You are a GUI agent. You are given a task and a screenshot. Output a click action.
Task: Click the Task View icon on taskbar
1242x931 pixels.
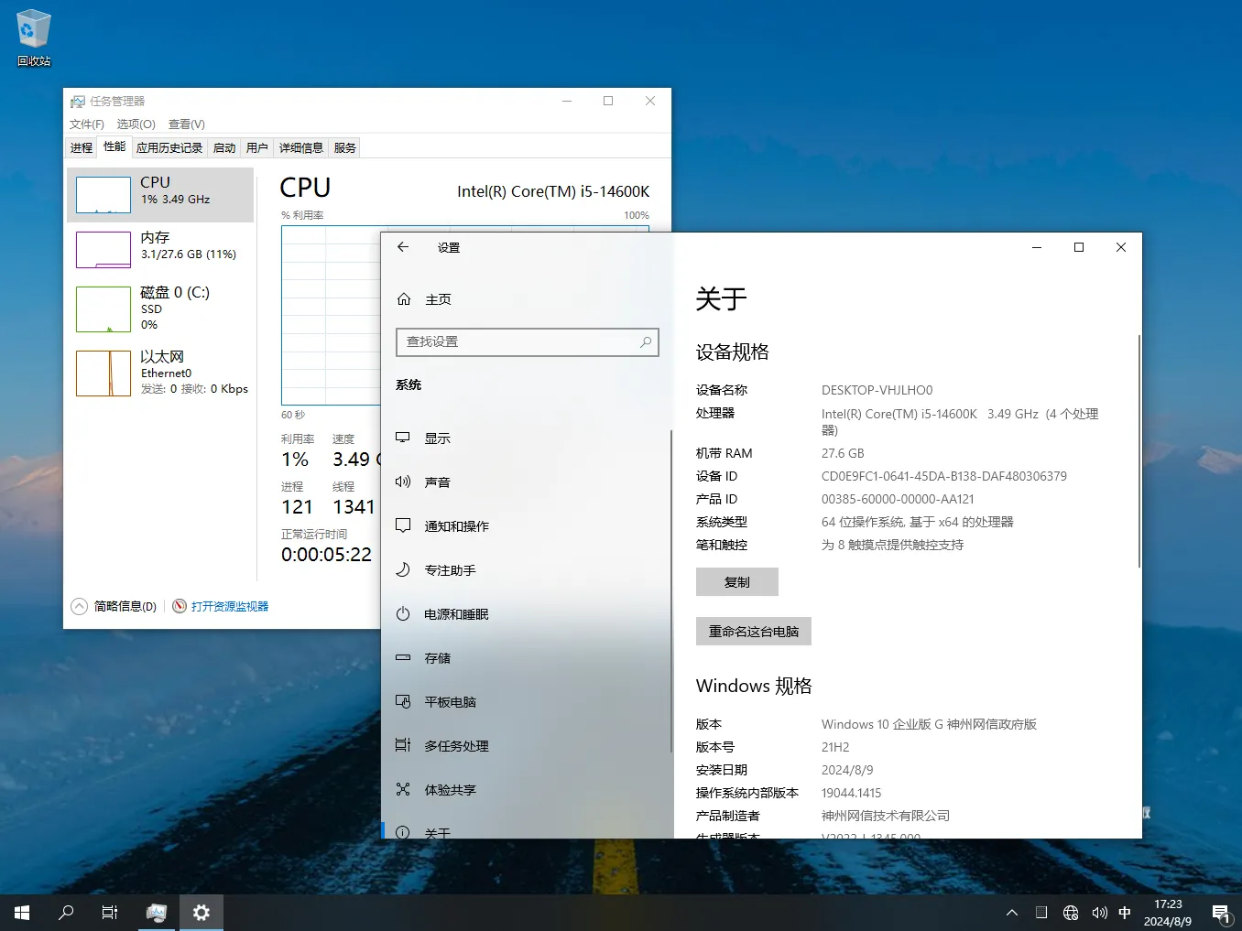pos(109,912)
